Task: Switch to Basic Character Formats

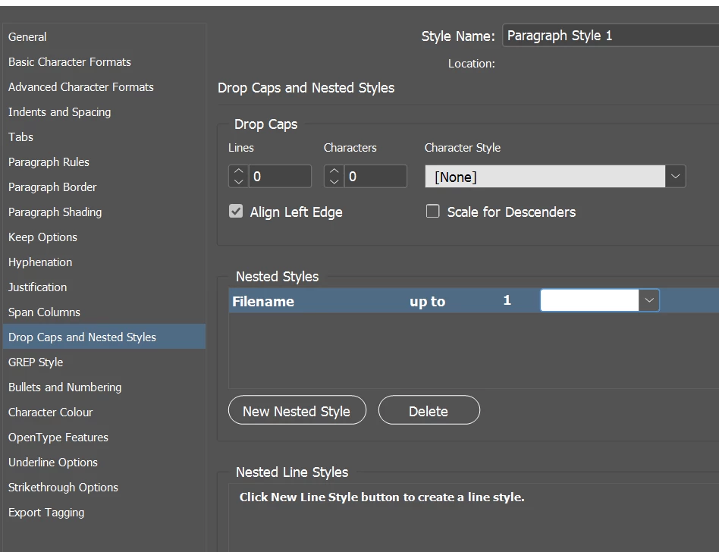Action: click(70, 61)
